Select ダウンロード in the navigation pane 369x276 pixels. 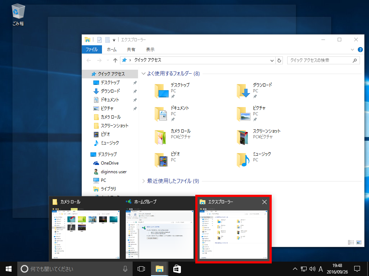[x=110, y=91]
